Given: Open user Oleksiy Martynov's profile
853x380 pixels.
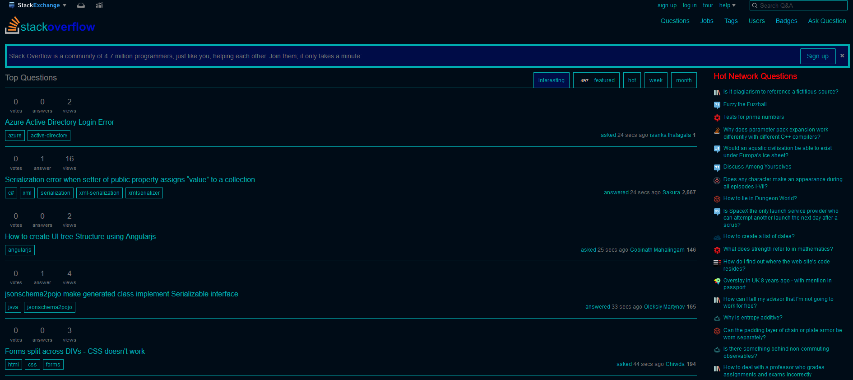Looking at the screenshot, I should pyautogui.click(x=664, y=307).
